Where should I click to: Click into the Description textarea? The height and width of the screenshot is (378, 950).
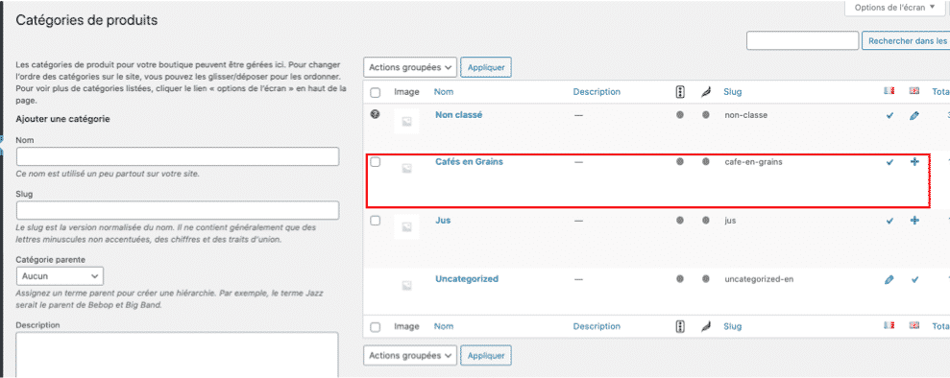[177, 354]
